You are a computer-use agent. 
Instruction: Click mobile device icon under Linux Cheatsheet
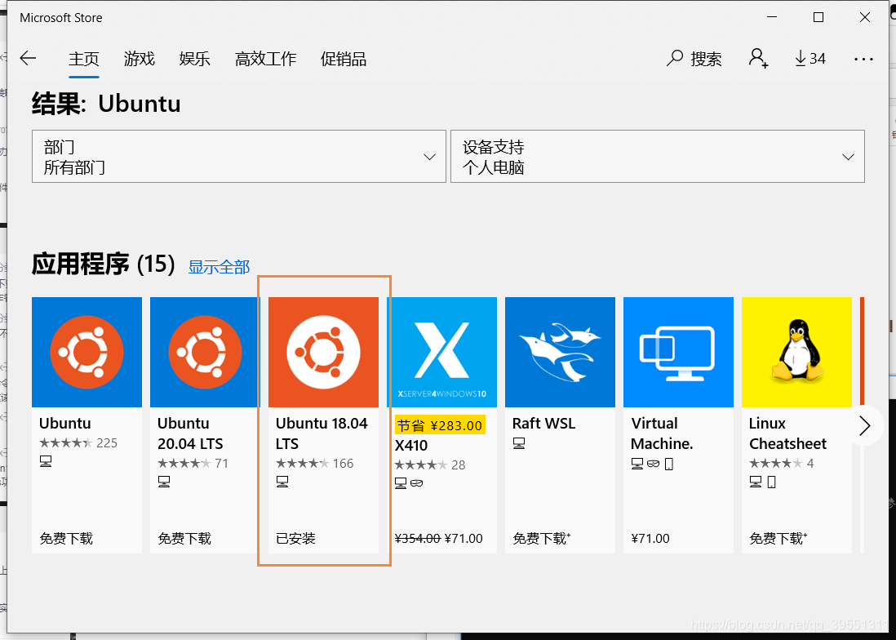coord(771,482)
